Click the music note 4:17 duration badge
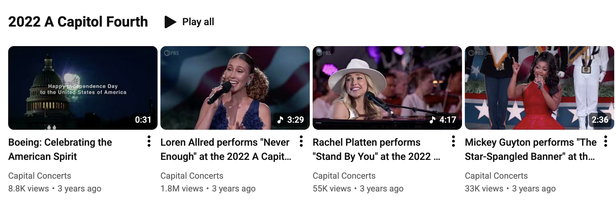 (443, 120)
